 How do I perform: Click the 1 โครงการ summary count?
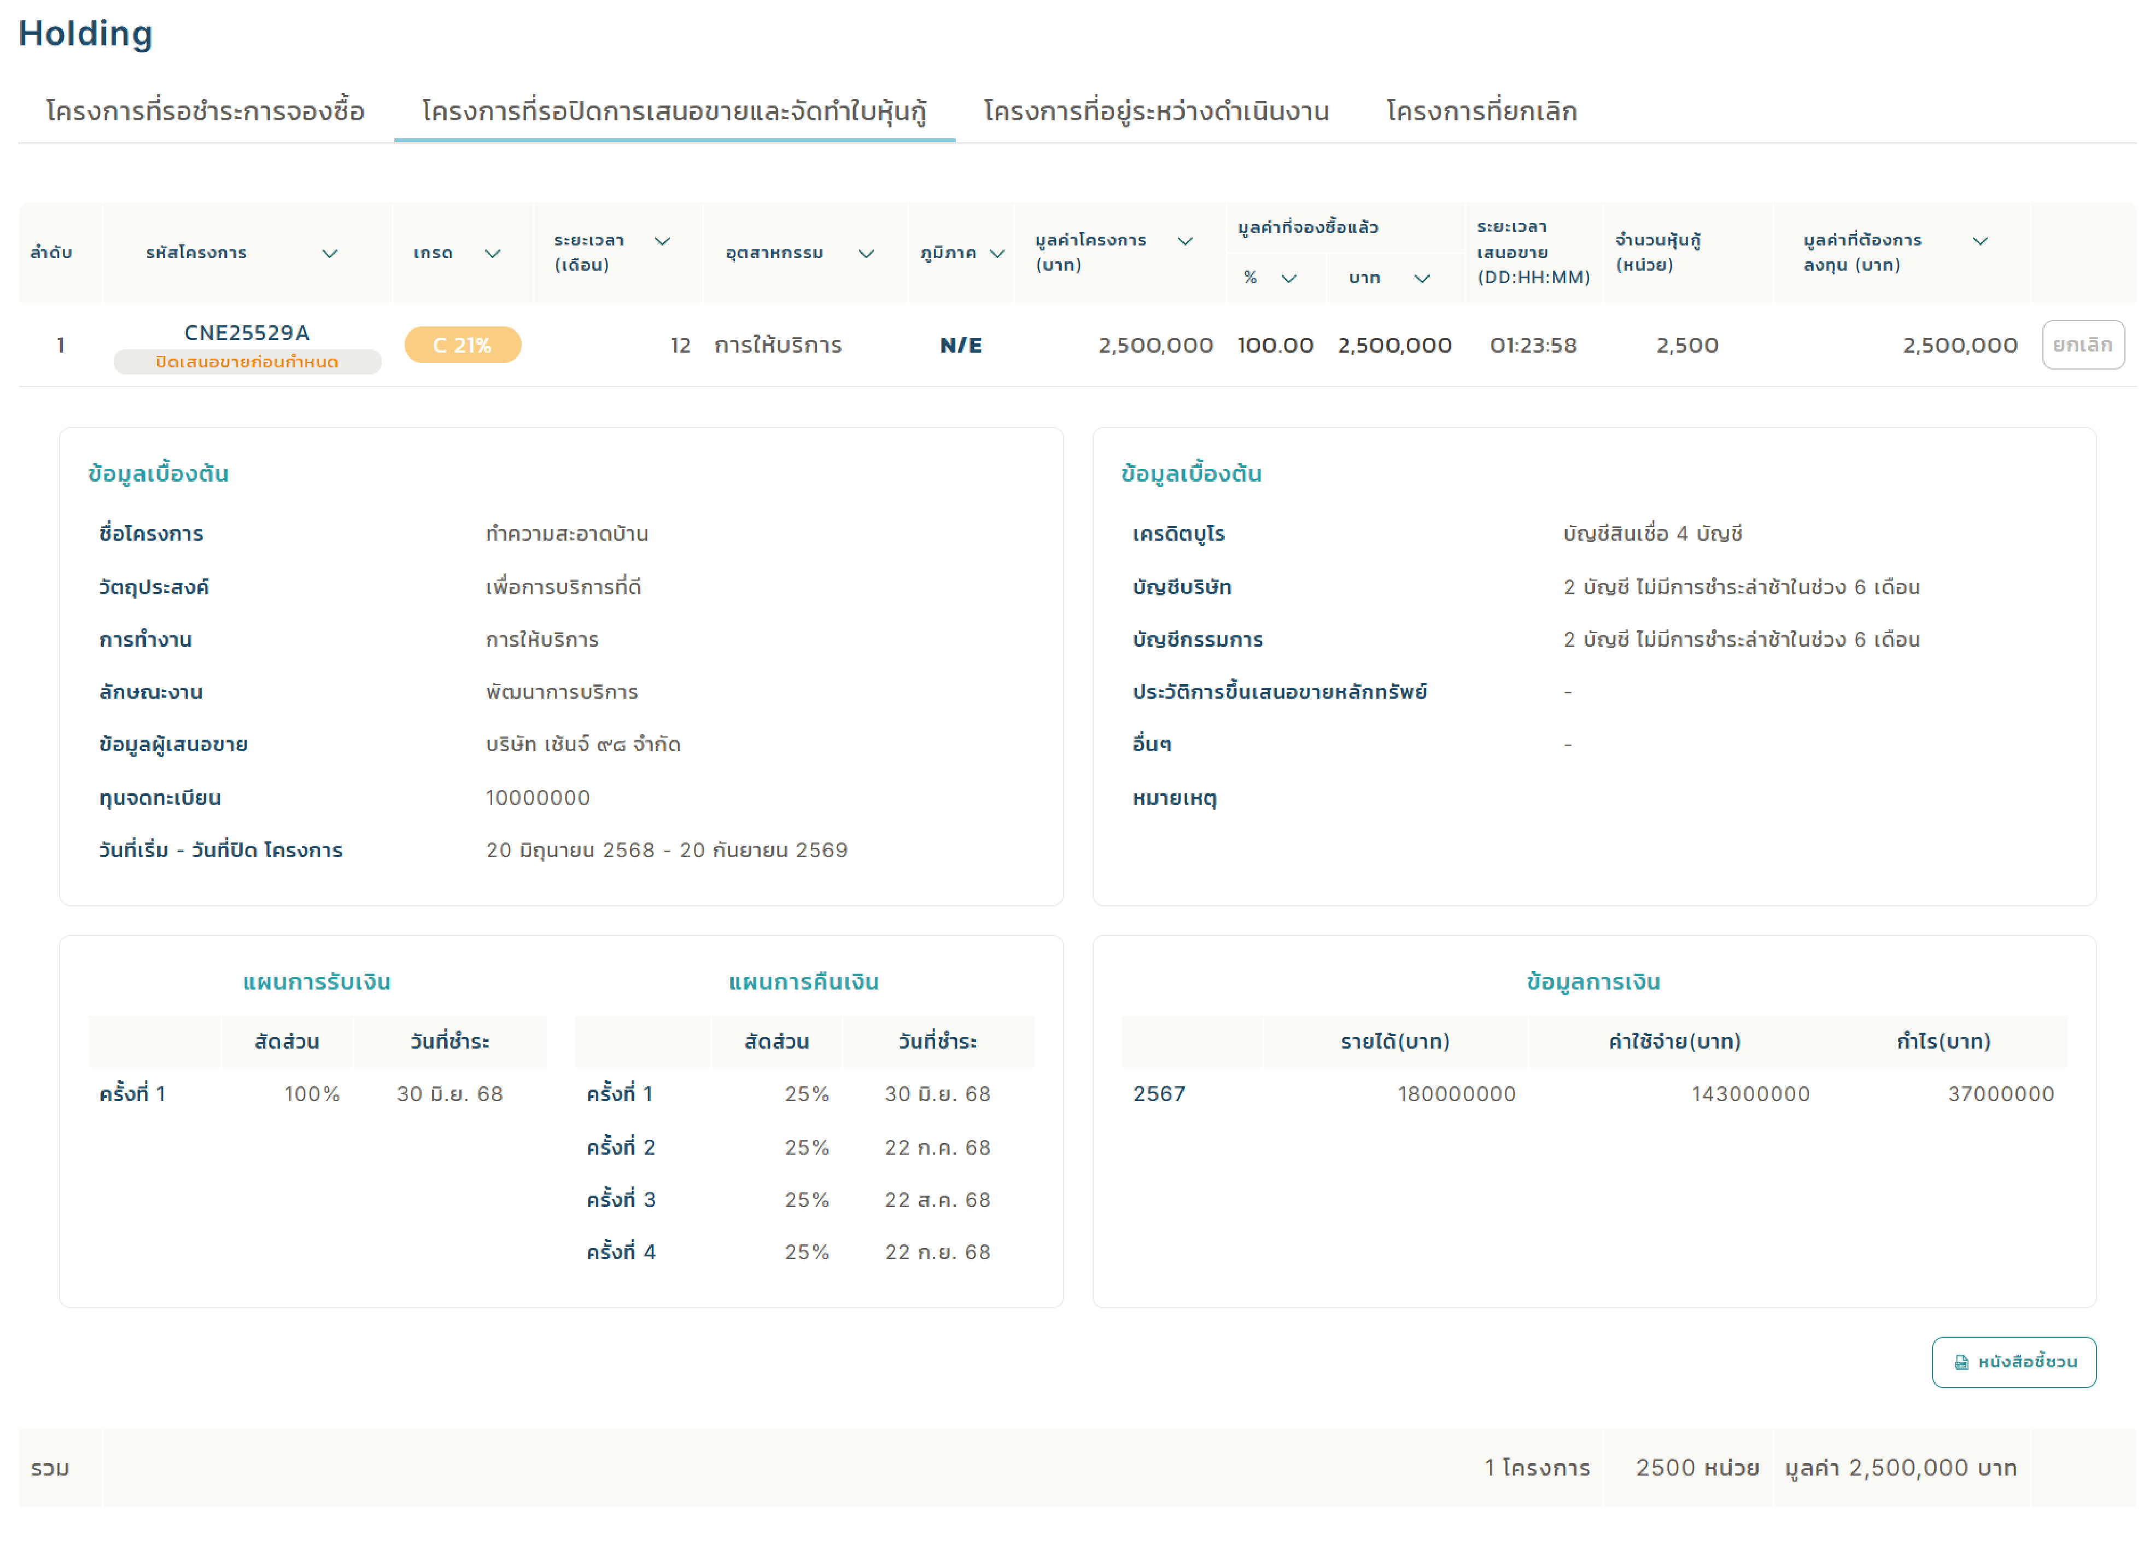click(x=1538, y=1467)
